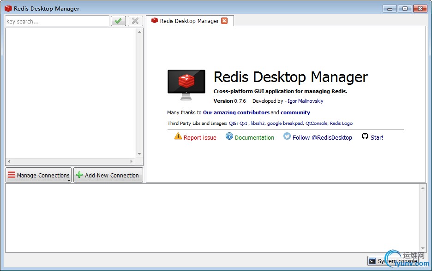Minimize the Redis Desktop Manager window

pyautogui.click(x=390, y=9)
